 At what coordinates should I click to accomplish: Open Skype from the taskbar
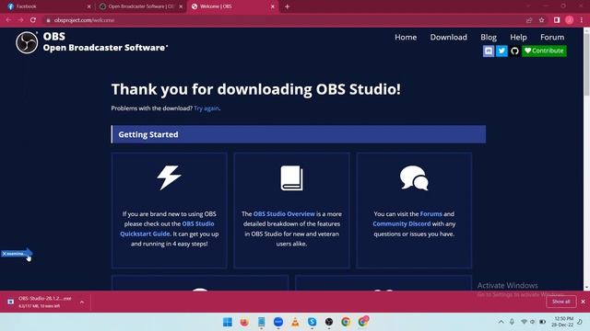point(312,322)
